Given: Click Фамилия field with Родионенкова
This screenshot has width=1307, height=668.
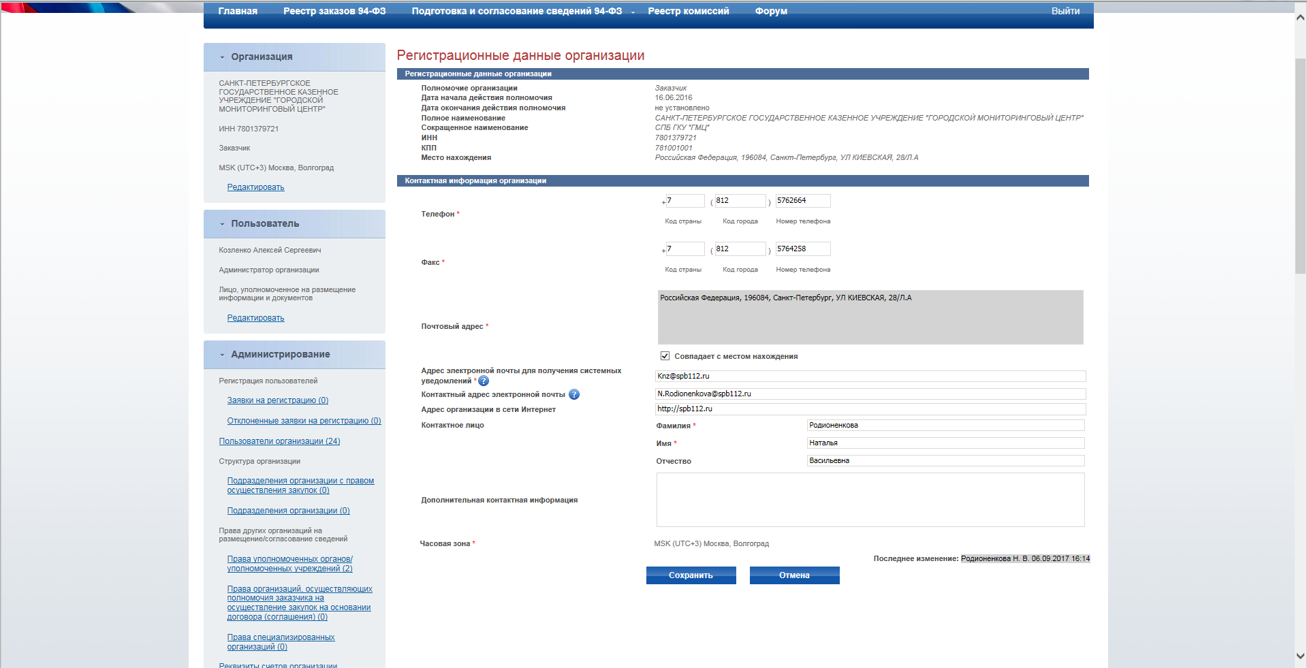Looking at the screenshot, I should click(x=945, y=425).
